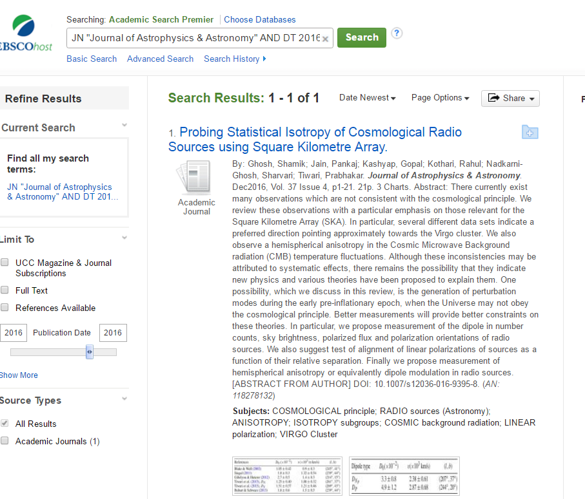The image size is (585, 499).
Task: Check Academic Journals (1) source type
Action: 5,440
